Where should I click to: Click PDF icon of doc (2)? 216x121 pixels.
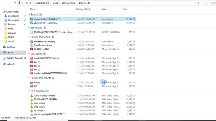pyautogui.click(x=31, y=66)
